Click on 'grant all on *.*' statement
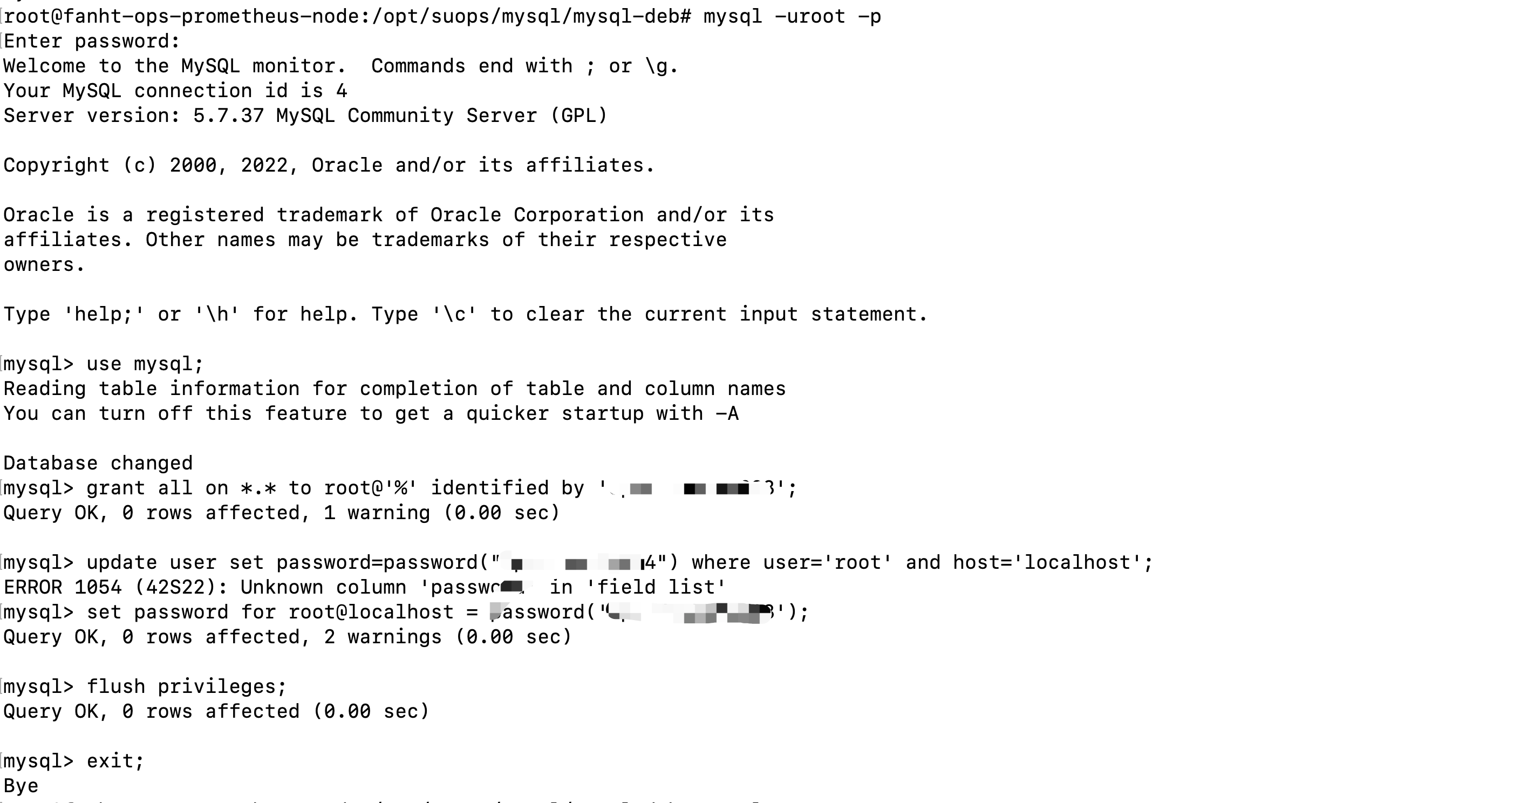The image size is (1528, 803). [x=187, y=488]
